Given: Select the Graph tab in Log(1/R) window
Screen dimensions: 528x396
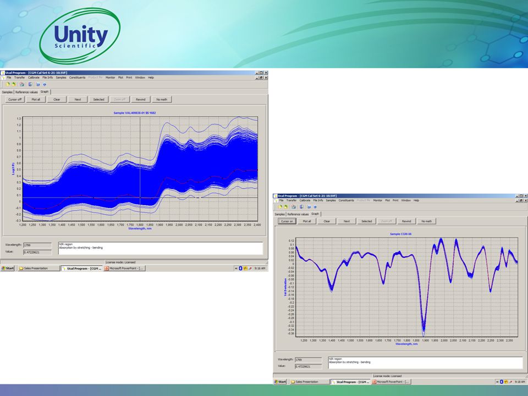Looking at the screenshot, I should point(45,92).
